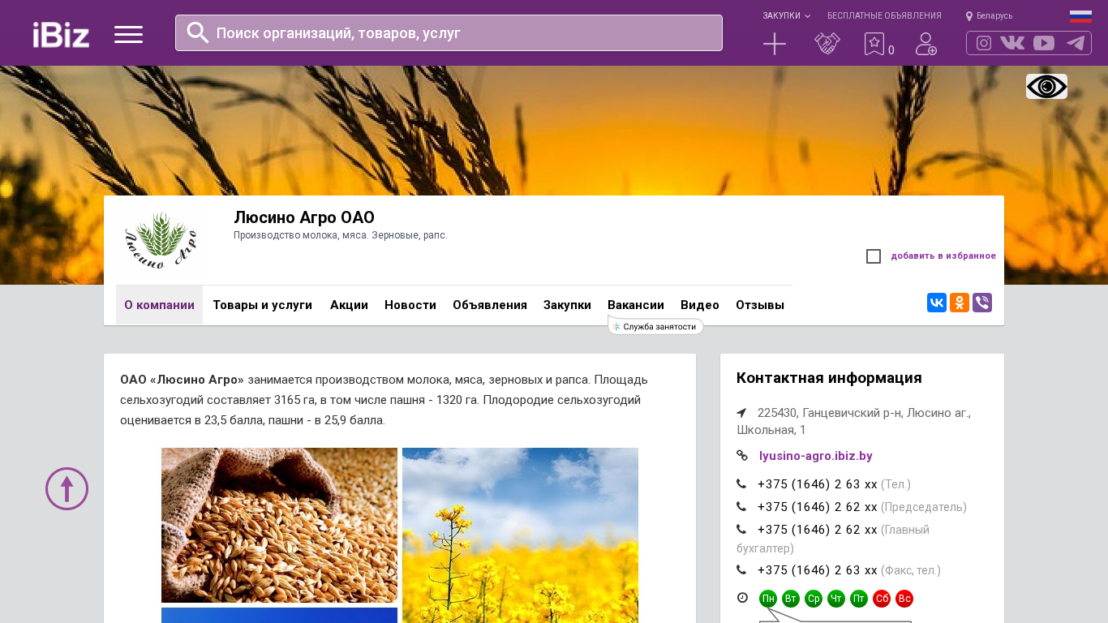The width and height of the screenshot is (1108, 623).
Task: Click the search magnifier icon
Action: click(198, 32)
